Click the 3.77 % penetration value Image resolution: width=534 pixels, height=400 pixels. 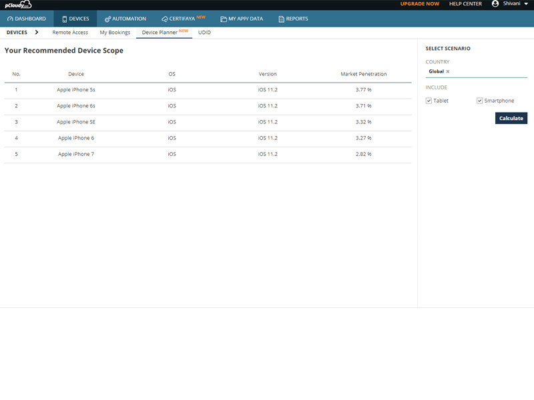coord(363,90)
